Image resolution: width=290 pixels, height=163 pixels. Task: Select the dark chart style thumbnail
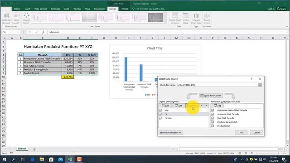(x=155, y=18)
